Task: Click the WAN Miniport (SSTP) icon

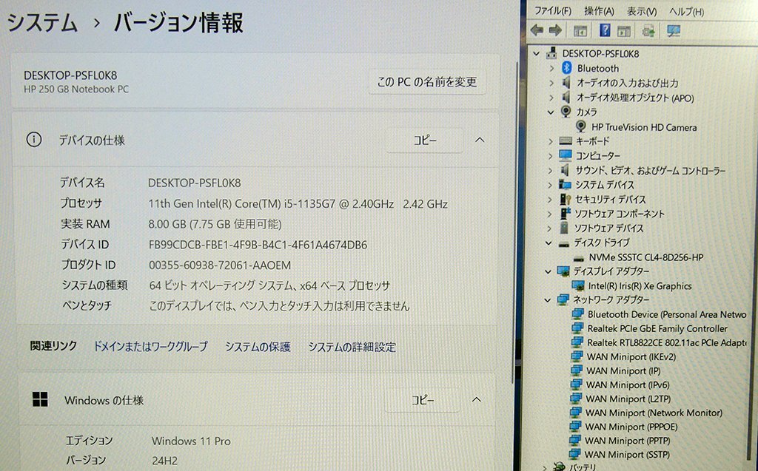Action: pos(574,454)
